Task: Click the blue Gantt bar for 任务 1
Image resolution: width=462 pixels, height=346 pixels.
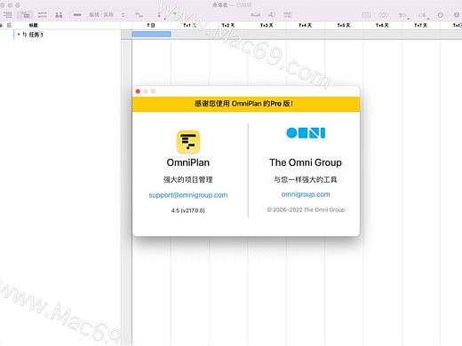Action: (151, 35)
